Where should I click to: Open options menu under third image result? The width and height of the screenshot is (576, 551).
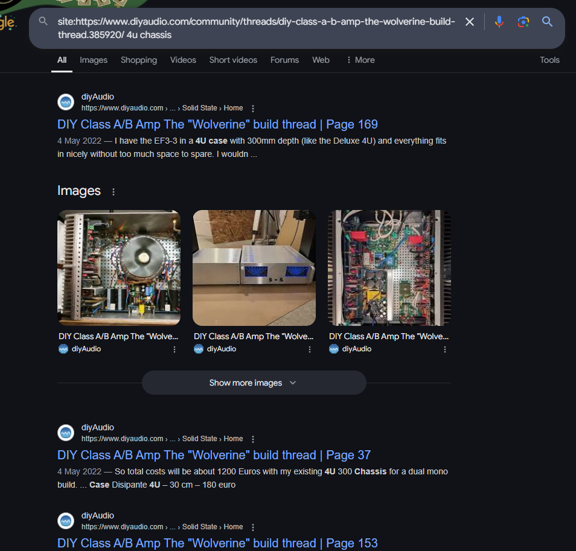pyautogui.click(x=445, y=349)
